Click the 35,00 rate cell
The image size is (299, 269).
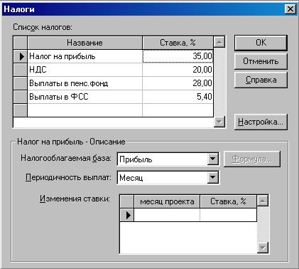tap(178, 56)
